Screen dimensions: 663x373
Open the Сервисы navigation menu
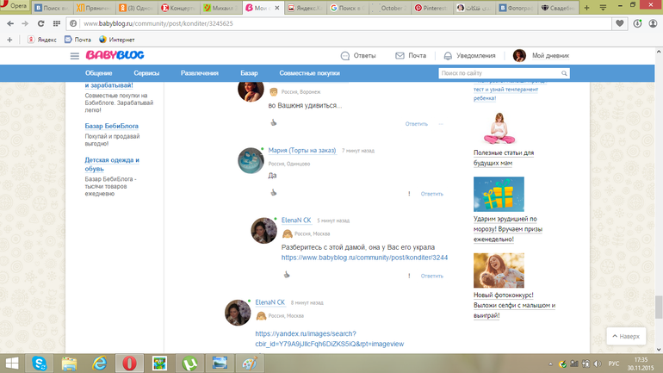[146, 74]
